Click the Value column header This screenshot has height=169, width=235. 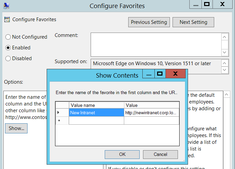[x=151, y=105]
